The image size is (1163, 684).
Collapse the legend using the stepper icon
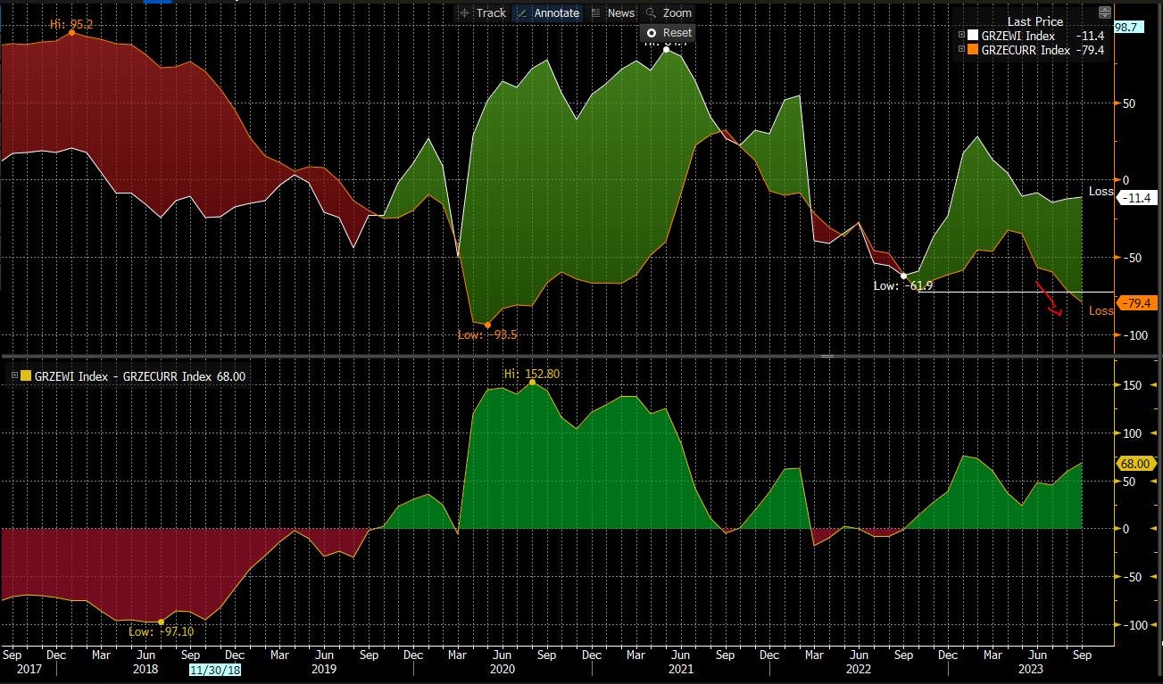1105,12
